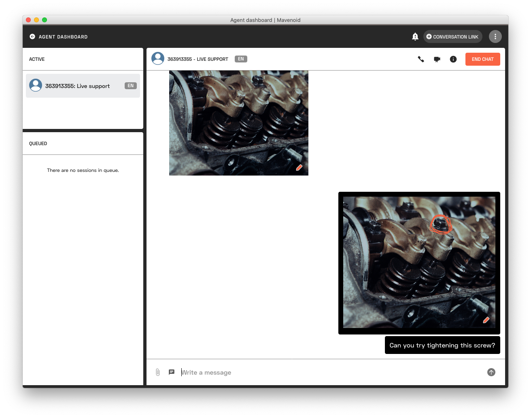Screen dimensions: 531x418
Task: Open session info via the info icon
Action: click(x=453, y=59)
